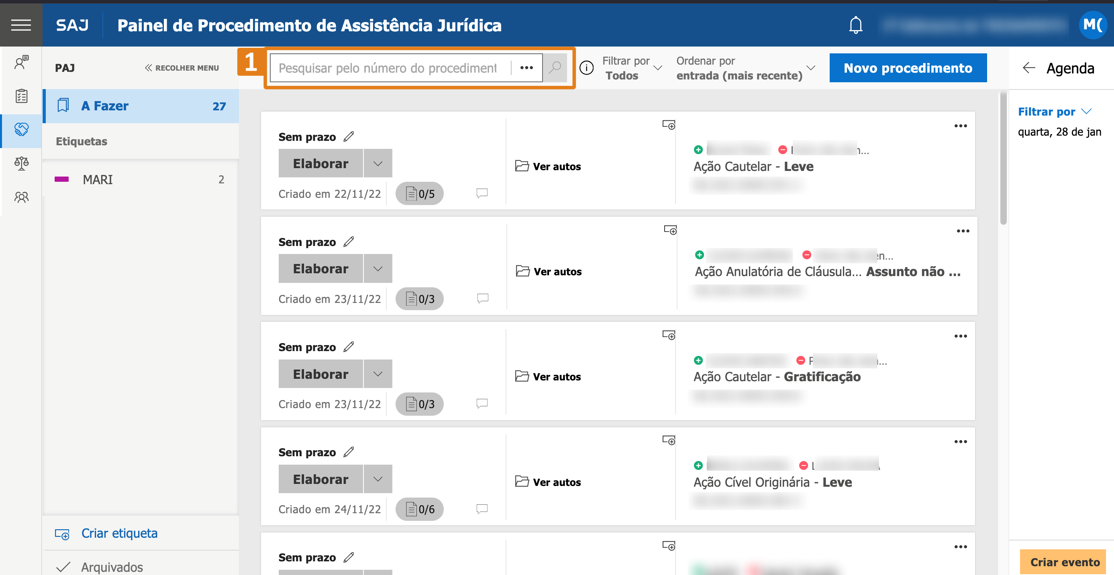Open the hamburger main menu
This screenshot has width=1114, height=575.
21,25
